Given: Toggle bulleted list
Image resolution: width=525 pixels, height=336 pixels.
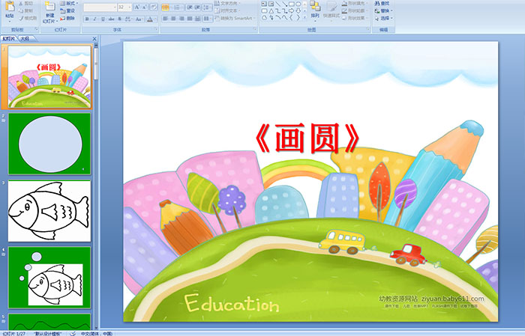Looking at the screenshot, I should (x=166, y=7).
